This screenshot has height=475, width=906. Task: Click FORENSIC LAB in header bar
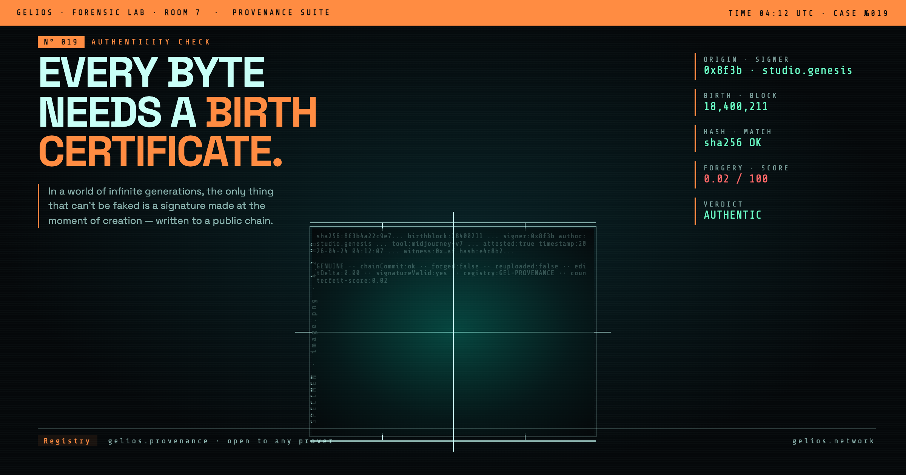coord(109,13)
